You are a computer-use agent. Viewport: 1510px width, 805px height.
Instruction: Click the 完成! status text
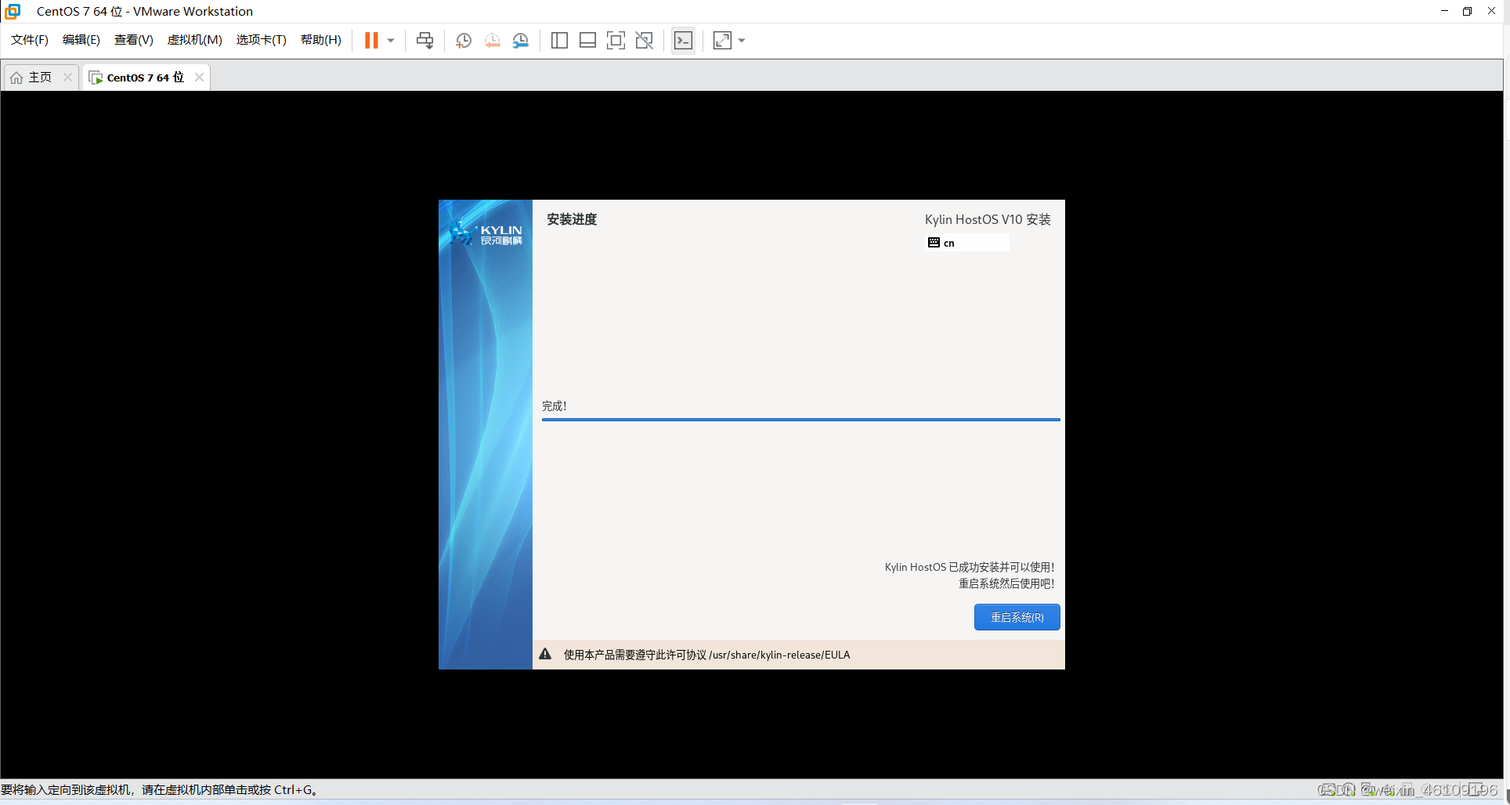point(554,406)
